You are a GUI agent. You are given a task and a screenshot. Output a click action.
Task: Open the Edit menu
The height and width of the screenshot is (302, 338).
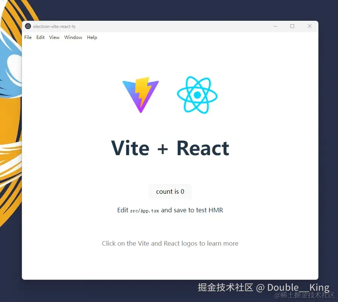coord(40,37)
